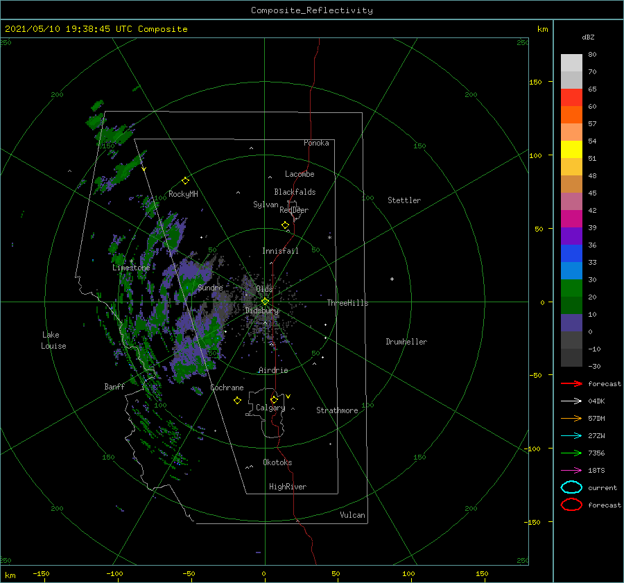This screenshot has height=583, width=624.
Task: Click the Okotoks label
Action: click(277, 462)
